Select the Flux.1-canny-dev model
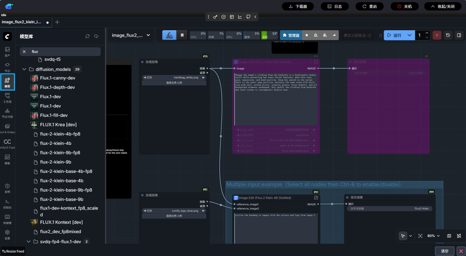 (57, 78)
